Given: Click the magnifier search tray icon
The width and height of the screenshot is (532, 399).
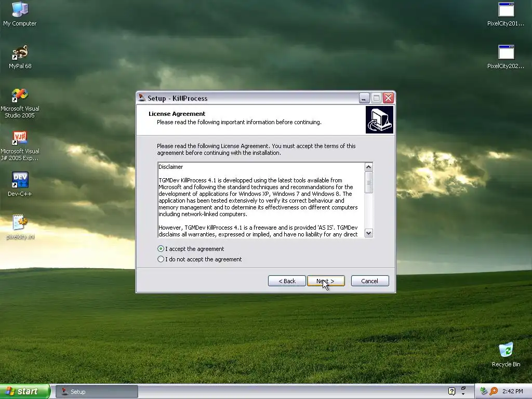Looking at the screenshot, I should 494,391.
